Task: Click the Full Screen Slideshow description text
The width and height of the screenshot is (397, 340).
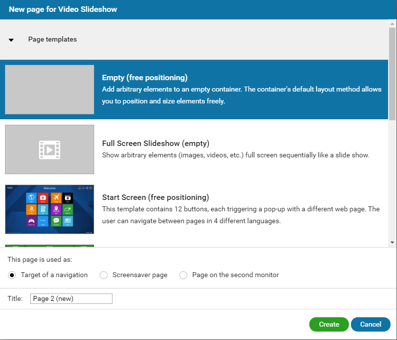Action: tap(235, 155)
